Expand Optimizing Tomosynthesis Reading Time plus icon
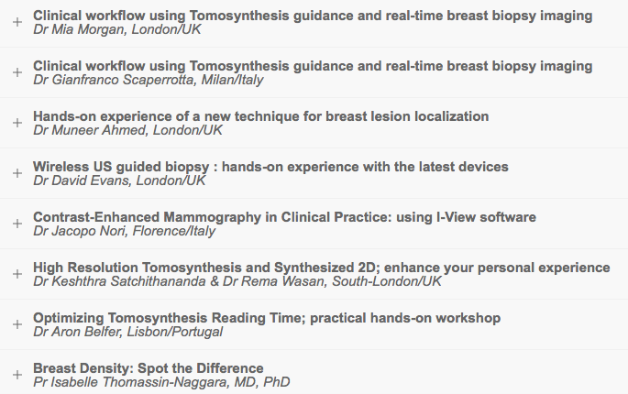The image size is (628, 394). [x=17, y=324]
